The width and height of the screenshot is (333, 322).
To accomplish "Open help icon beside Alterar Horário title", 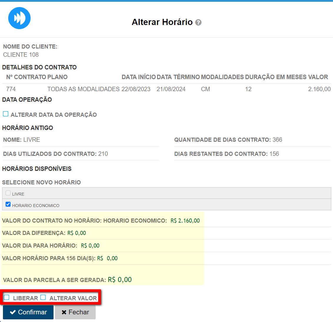I will click(x=199, y=23).
